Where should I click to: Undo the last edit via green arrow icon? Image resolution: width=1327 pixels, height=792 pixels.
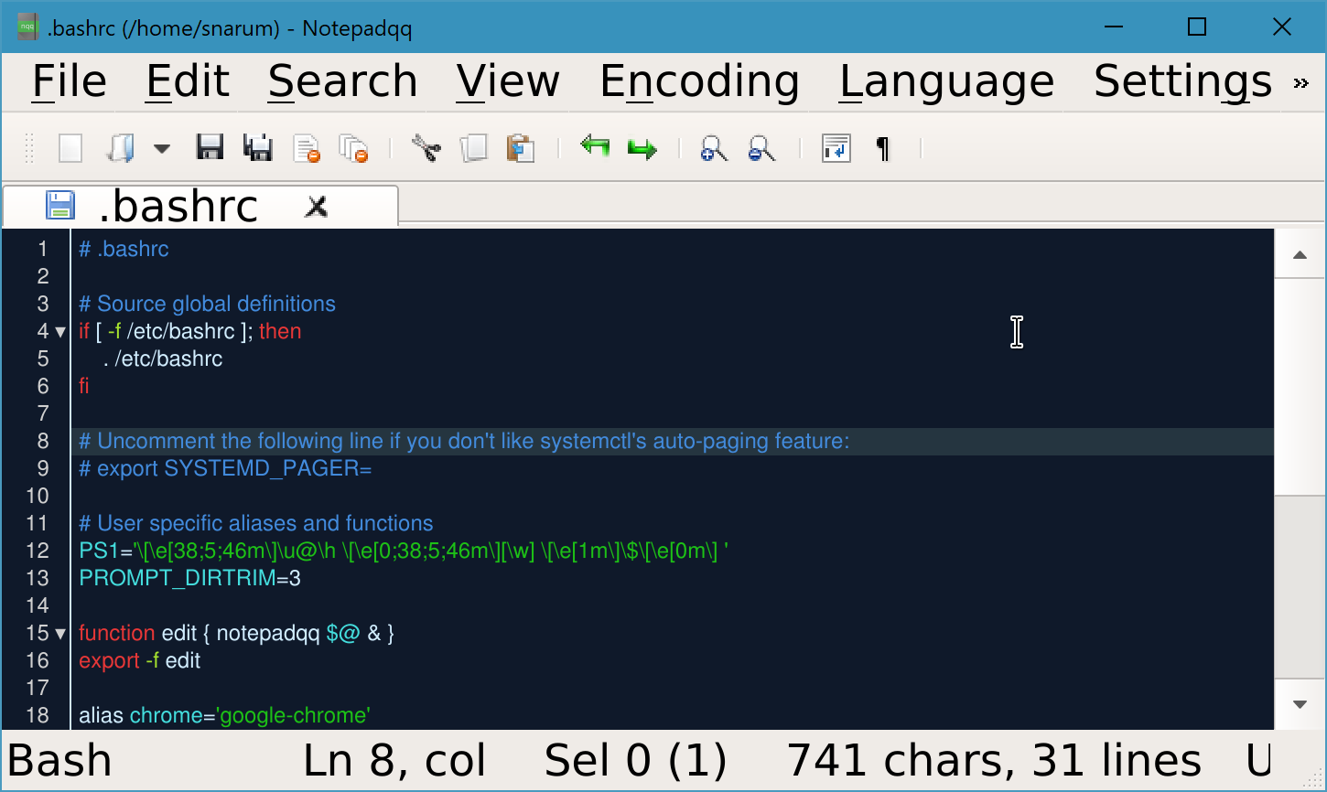(595, 147)
